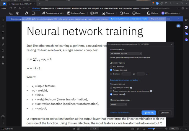Click the page range start input field
Image resolution: width=189 pixels, height=131 pixels.
[x=126, y=74]
